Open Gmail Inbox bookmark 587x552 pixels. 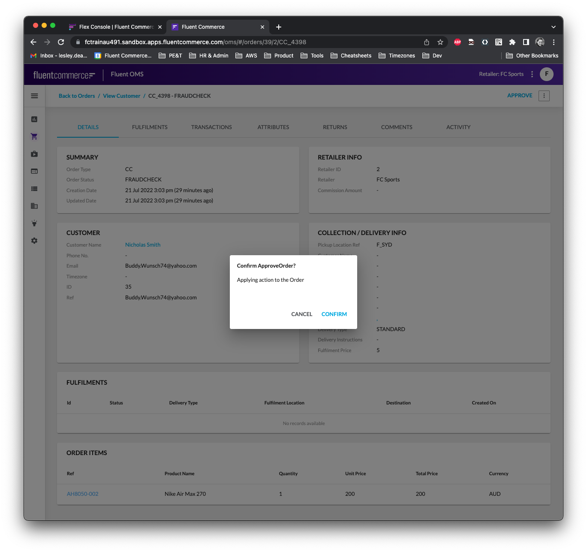pos(59,56)
